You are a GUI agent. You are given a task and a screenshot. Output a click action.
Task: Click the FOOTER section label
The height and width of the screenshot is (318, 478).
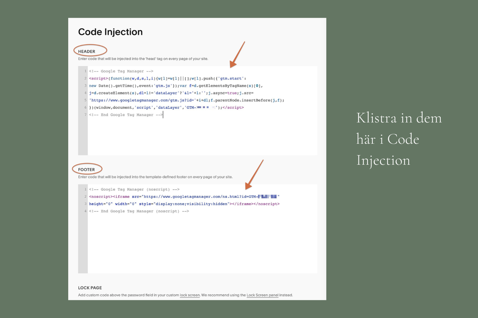(86, 169)
